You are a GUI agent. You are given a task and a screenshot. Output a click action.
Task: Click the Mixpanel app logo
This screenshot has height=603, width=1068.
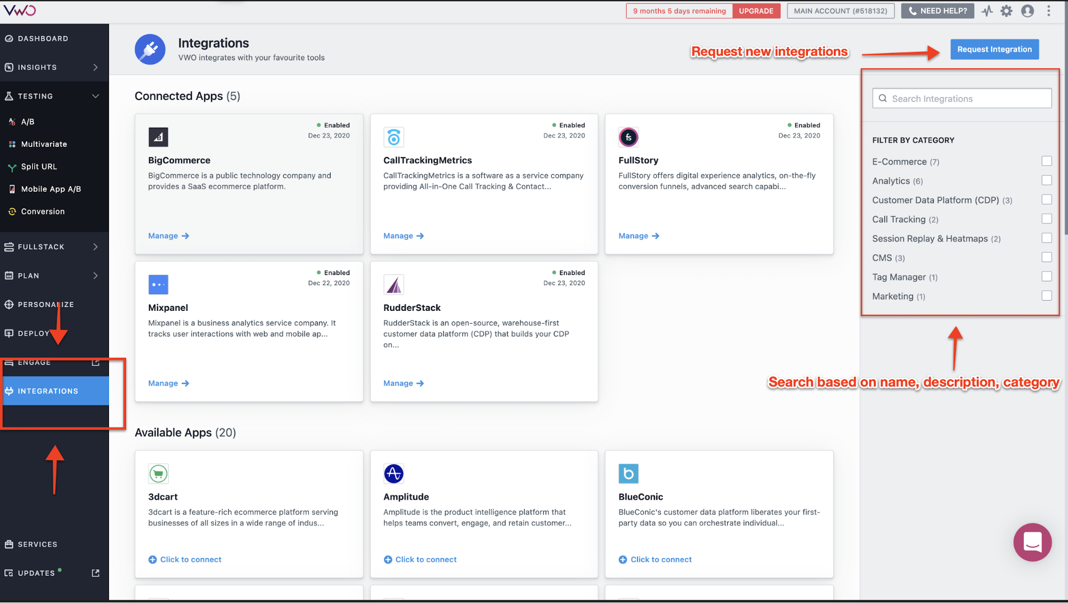coord(158,285)
